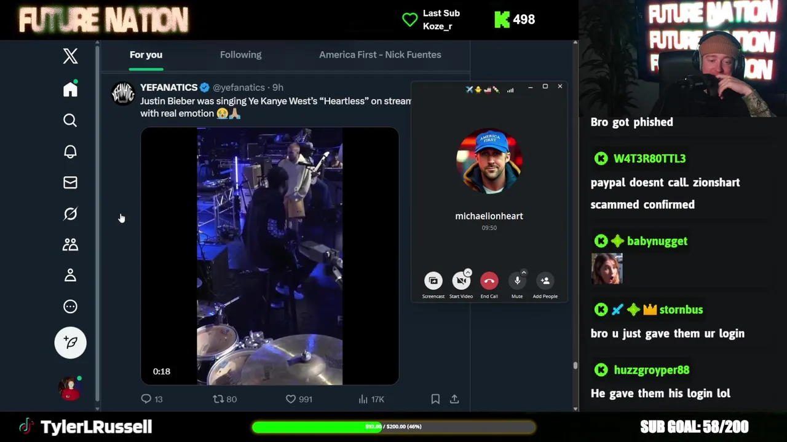
Task: Click the post timestamp 9h
Action: (277, 88)
